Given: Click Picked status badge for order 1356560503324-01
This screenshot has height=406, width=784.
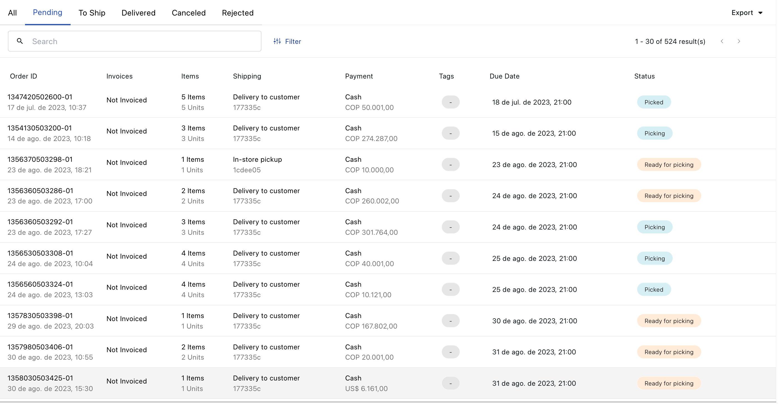Looking at the screenshot, I should coord(653,290).
